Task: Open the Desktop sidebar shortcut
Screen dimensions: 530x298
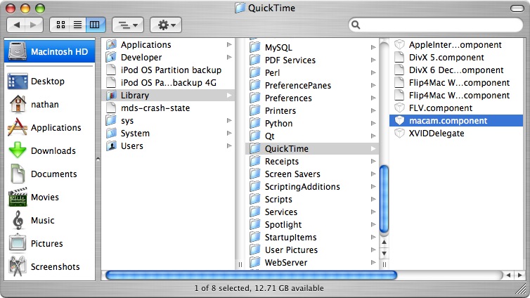Action: click(x=46, y=81)
